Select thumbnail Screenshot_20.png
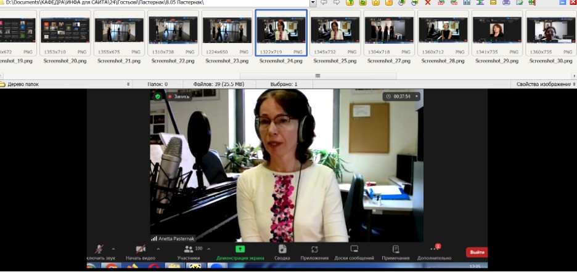The height and width of the screenshot is (272, 577). pos(65,33)
